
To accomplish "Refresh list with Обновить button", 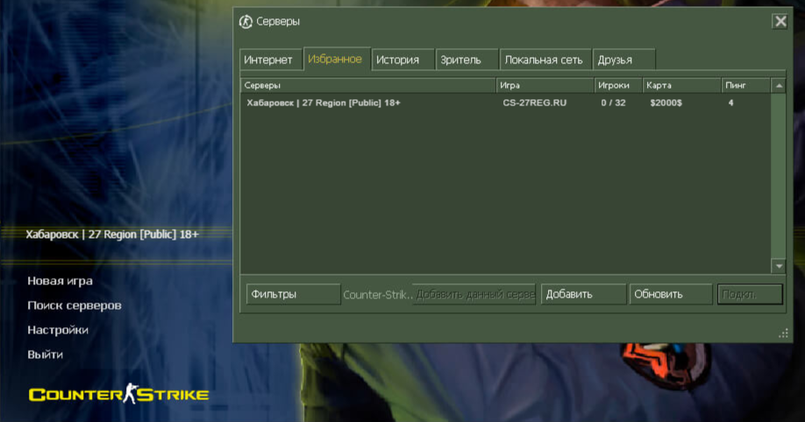I will pyautogui.click(x=671, y=294).
